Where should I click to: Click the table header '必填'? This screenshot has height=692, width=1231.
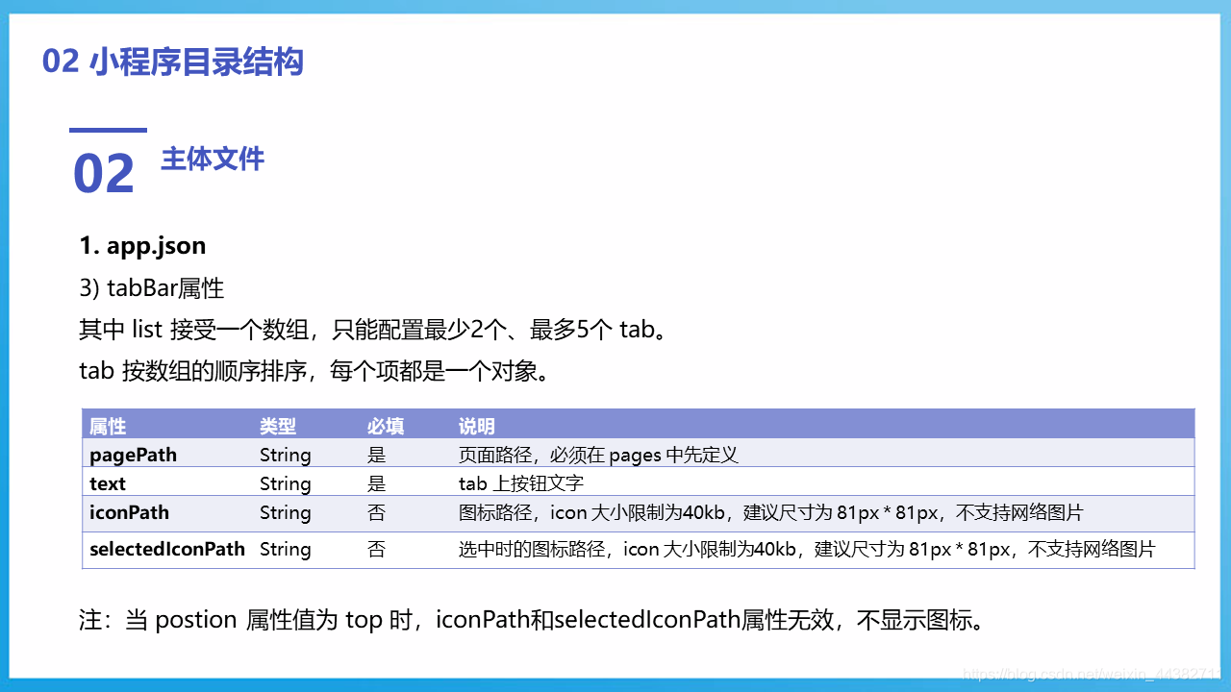tap(386, 427)
